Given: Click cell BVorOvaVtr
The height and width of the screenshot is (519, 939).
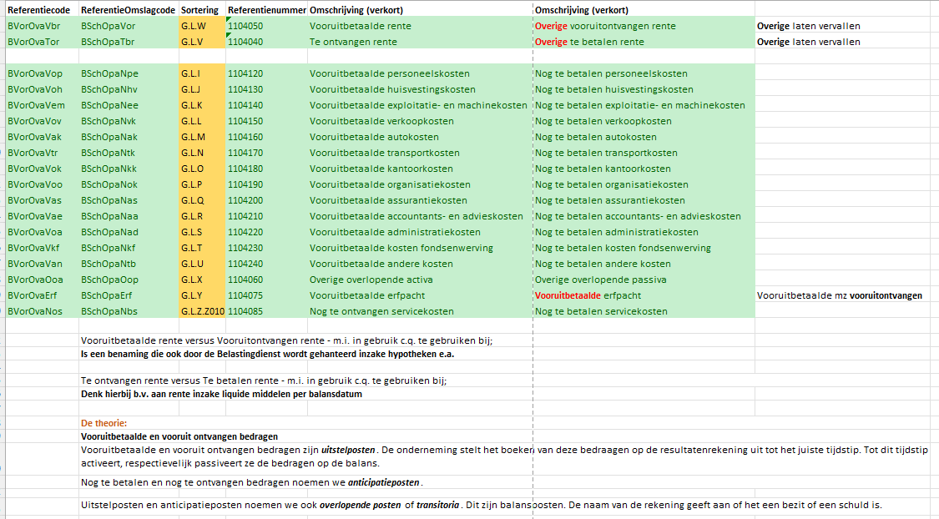Looking at the screenshot, I should [42, 153].
